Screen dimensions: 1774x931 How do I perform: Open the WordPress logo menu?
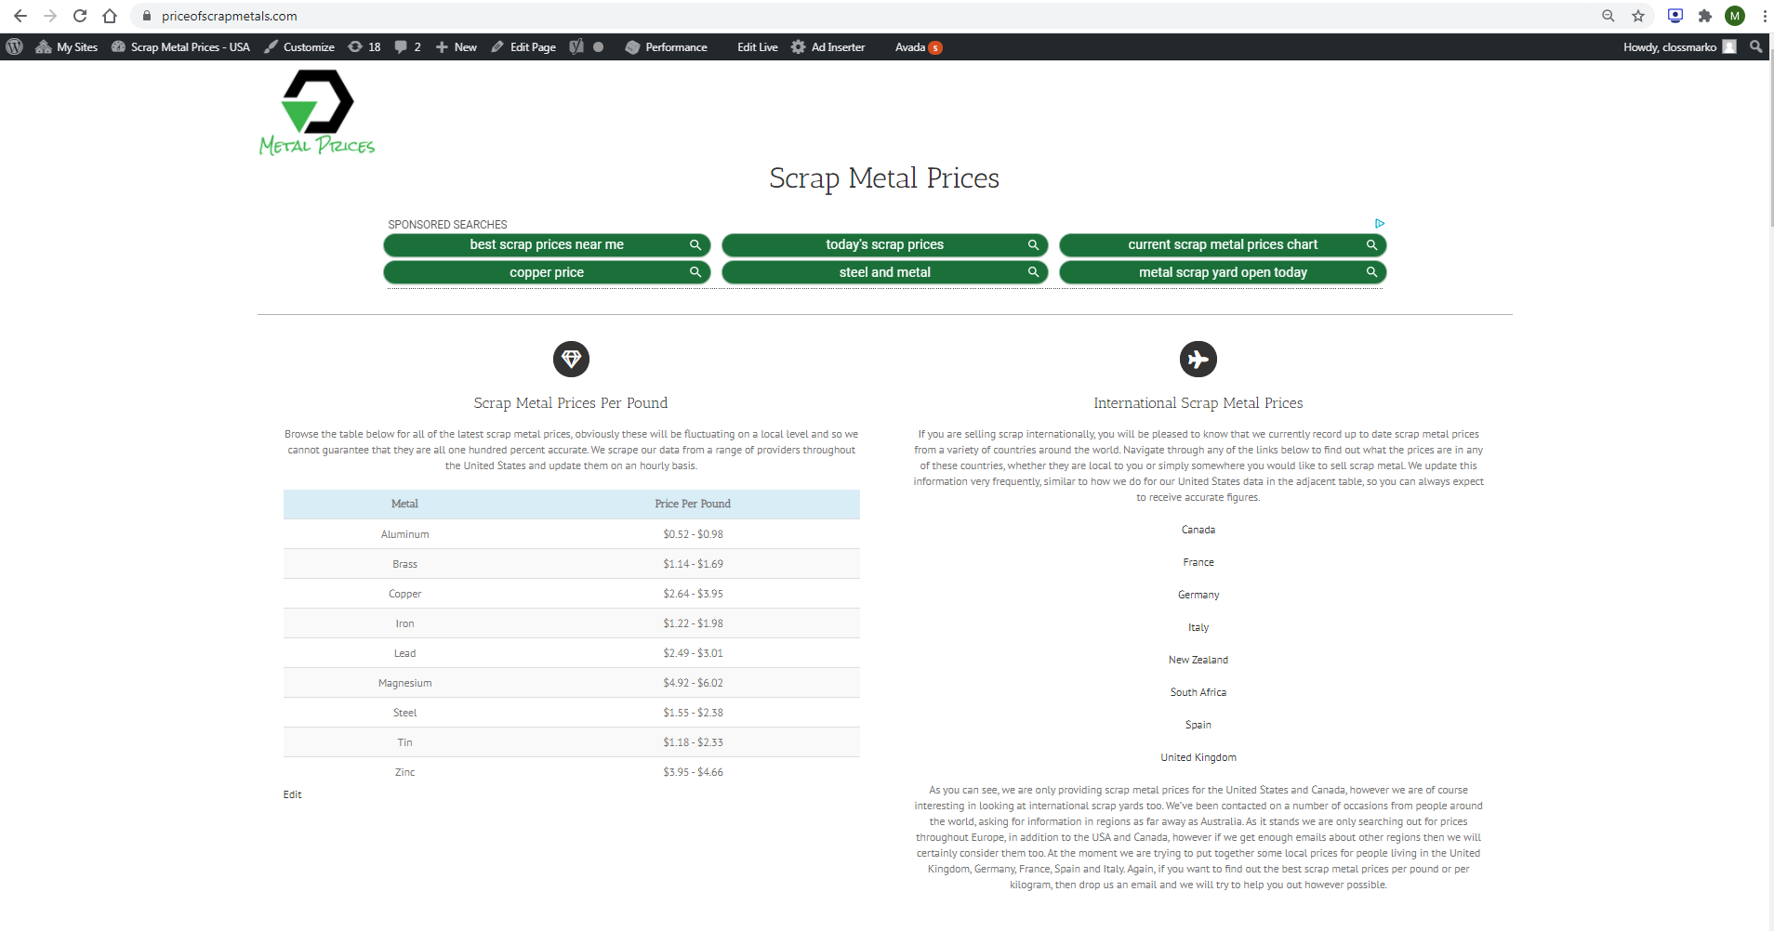(14, 46)
